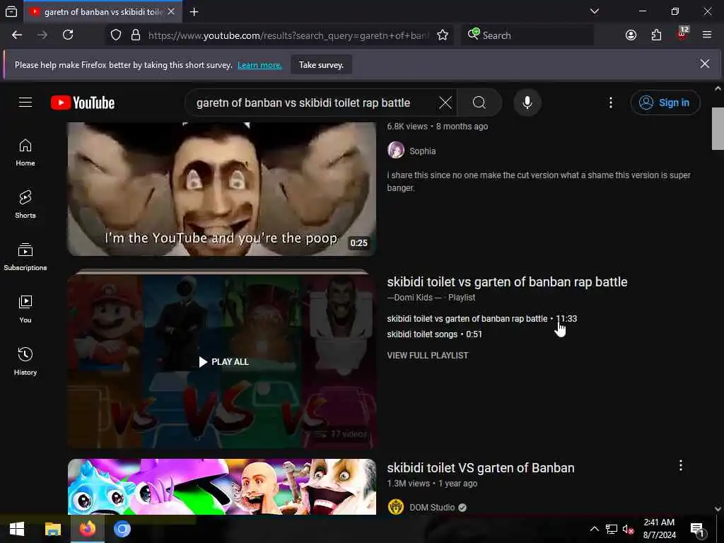Open the network tray icon
This screenshot has width=724, height=543.
(612, 529)
